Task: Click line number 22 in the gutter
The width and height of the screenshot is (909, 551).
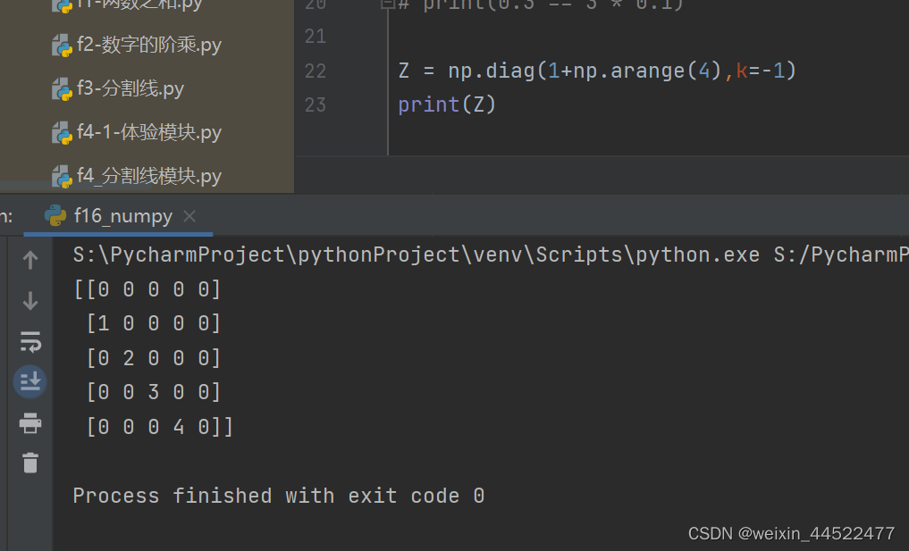Action: 316,71
